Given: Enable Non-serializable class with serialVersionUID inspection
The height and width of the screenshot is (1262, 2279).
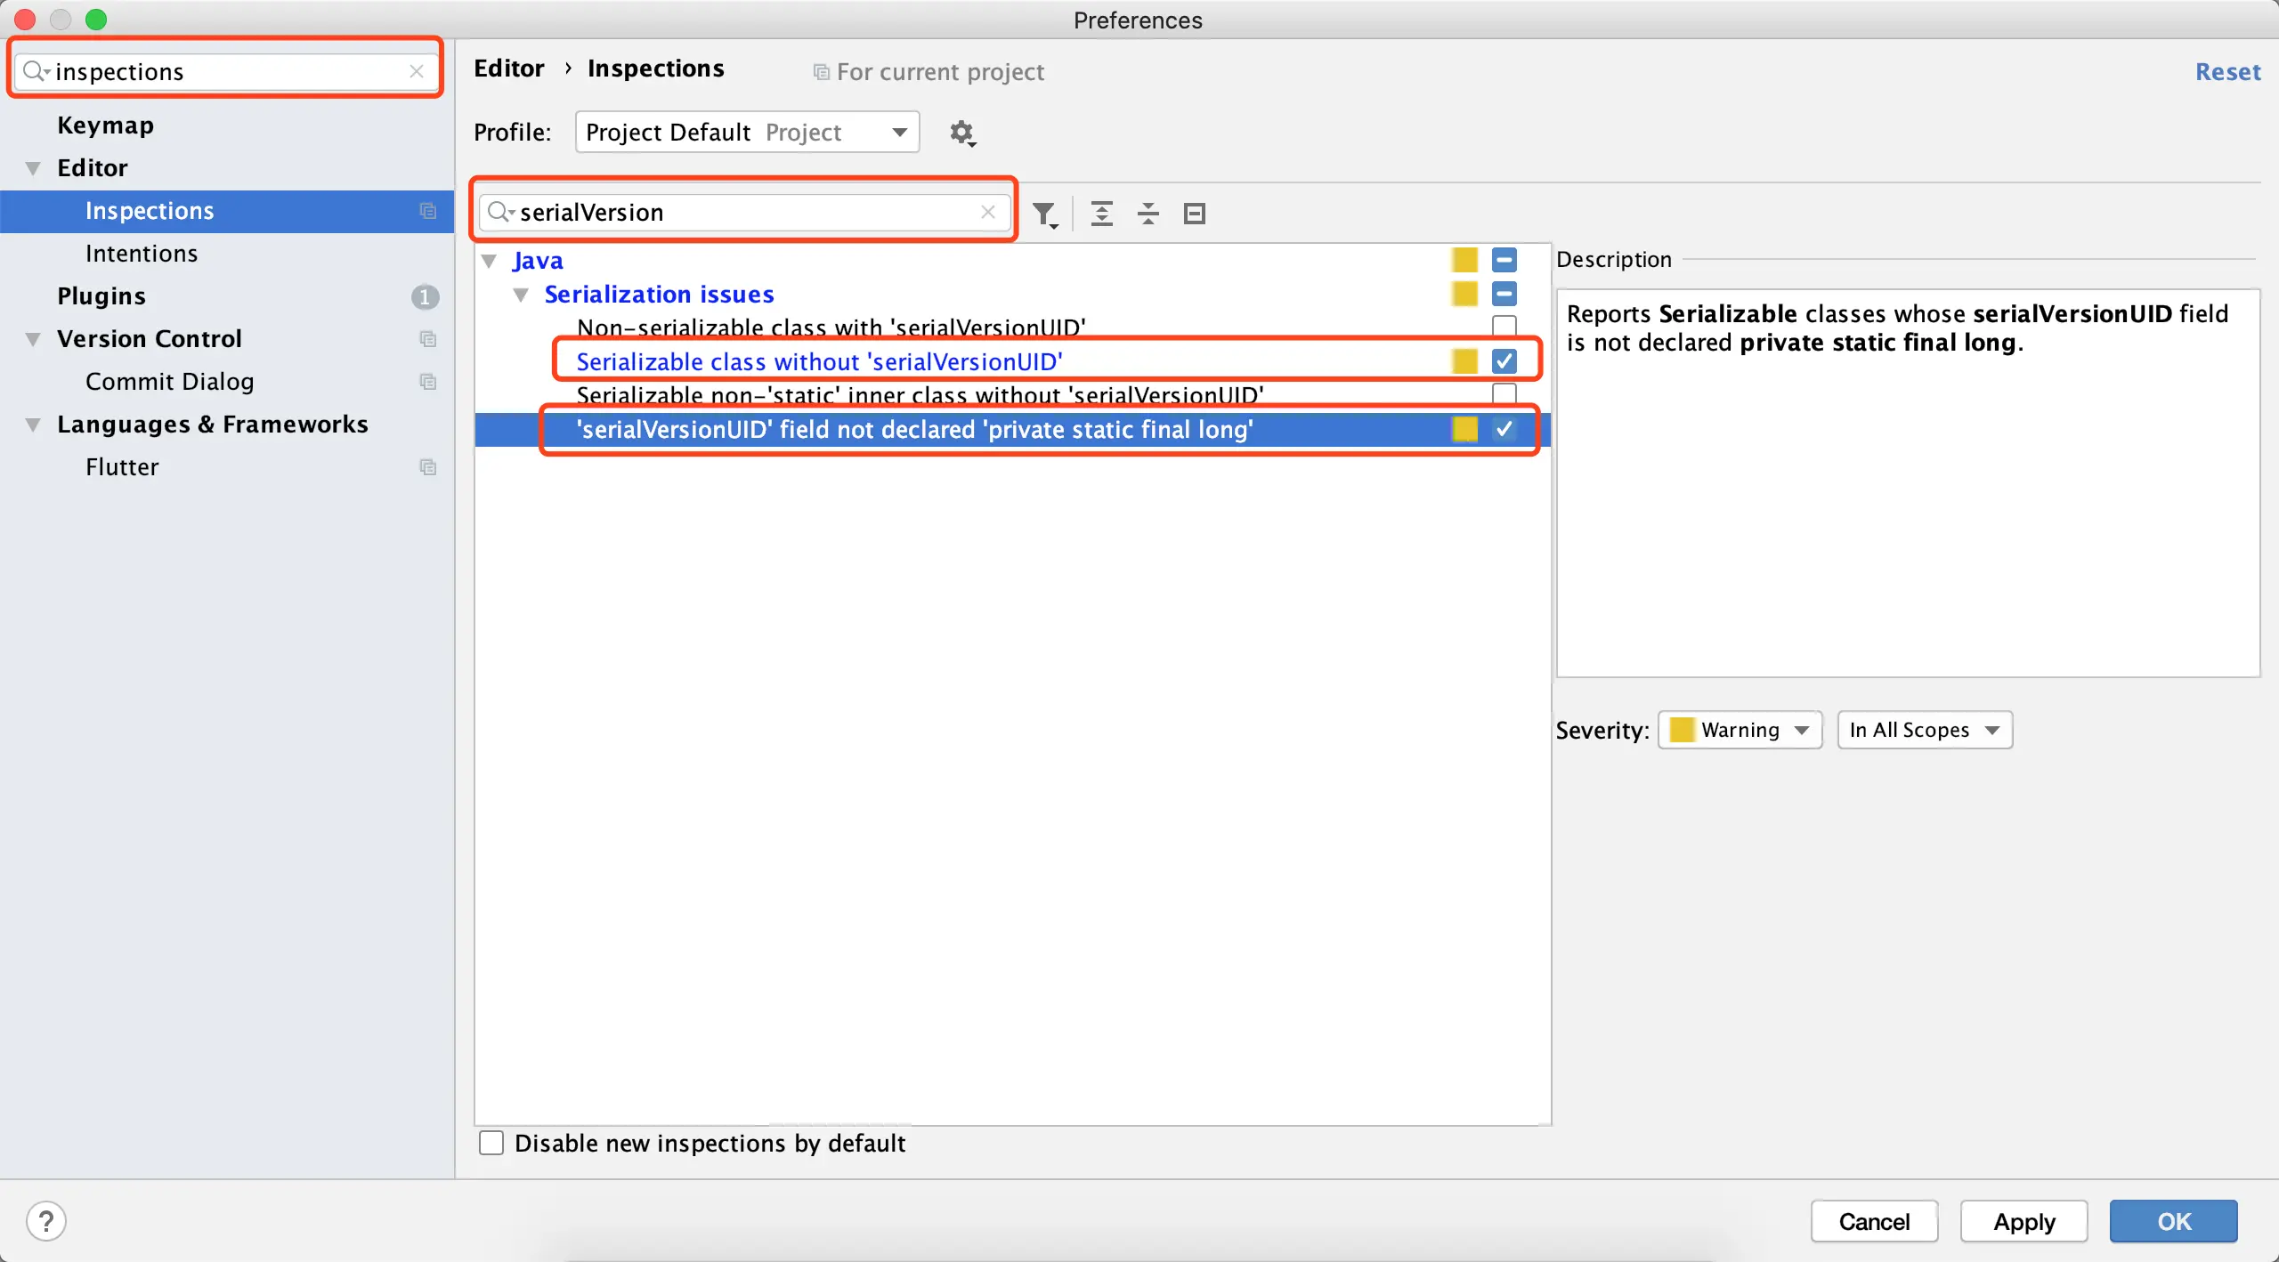Looking at the screenshot, I should click(1504, 327).
